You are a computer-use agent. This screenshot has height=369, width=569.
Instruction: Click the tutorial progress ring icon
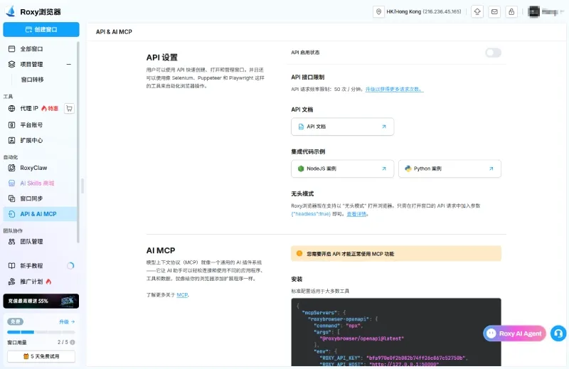[x=70, y=266]
